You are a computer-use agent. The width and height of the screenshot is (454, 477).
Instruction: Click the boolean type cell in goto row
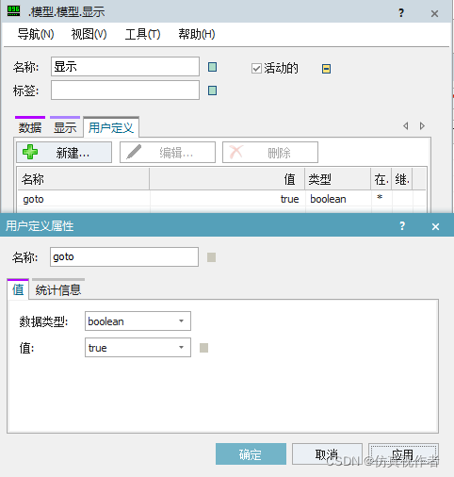[x=338, y=199]
